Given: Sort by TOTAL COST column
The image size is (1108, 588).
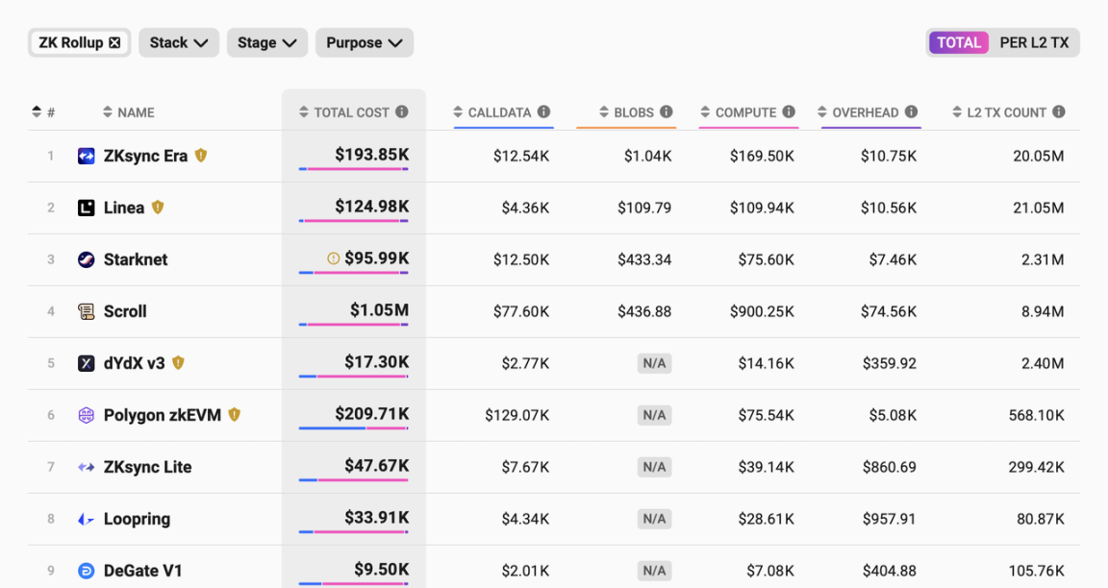Looking at the screenshot, I should click(x=344, y=112).
